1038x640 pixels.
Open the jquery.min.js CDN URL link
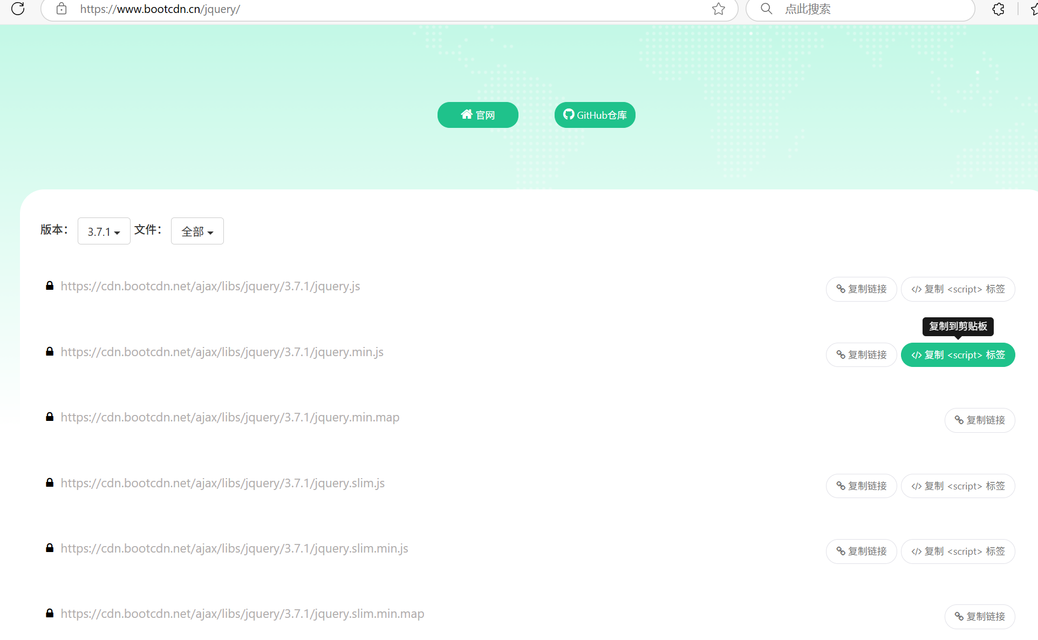tap(222, 352)
